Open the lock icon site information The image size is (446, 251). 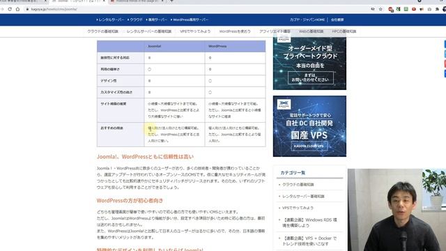pyautogui.click(x=28, y=9)
